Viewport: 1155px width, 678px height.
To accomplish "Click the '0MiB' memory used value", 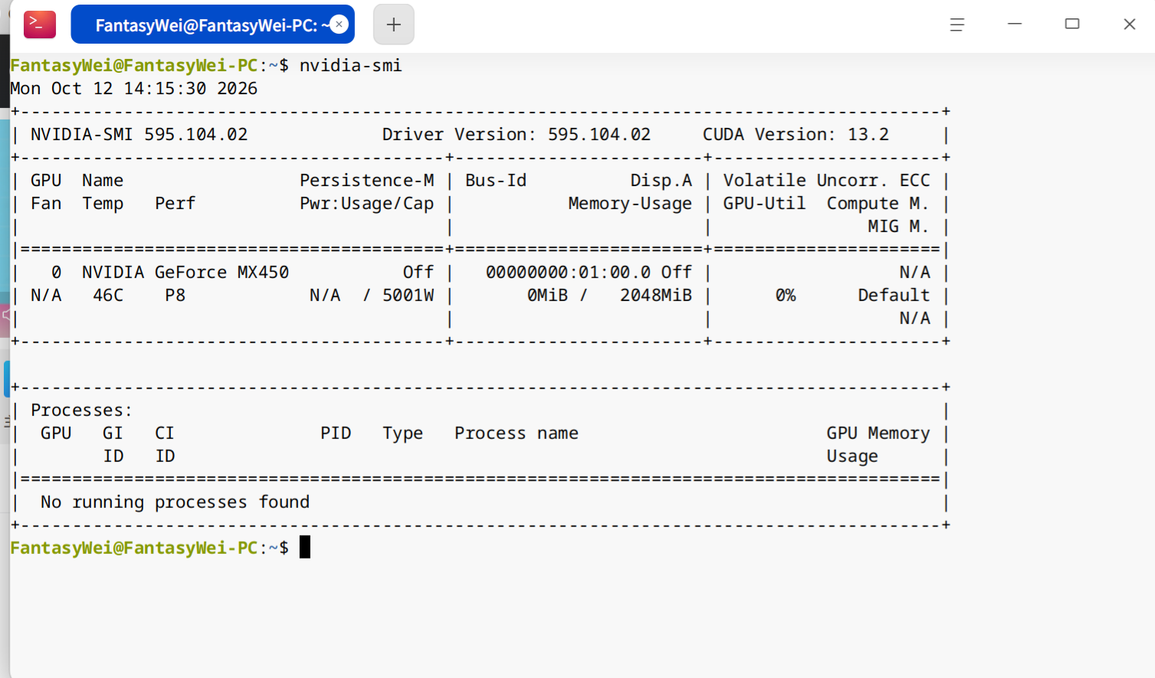I will pyautogui.click(x=547, y=296).
